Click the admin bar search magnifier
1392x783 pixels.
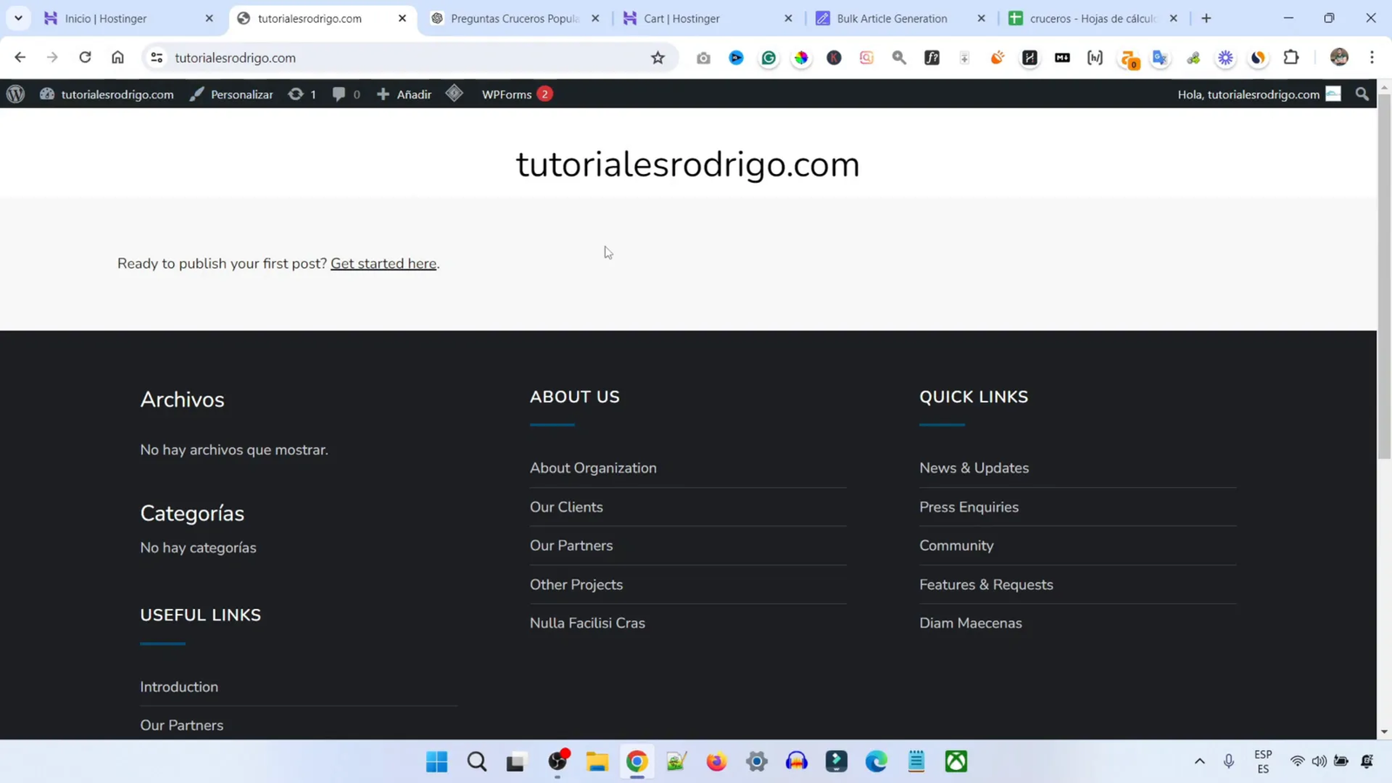coord(1362,94)
